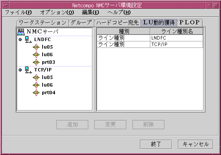Select lu06 label under TCP/IP
221x155 pixels.
click(x=47, y=85)
